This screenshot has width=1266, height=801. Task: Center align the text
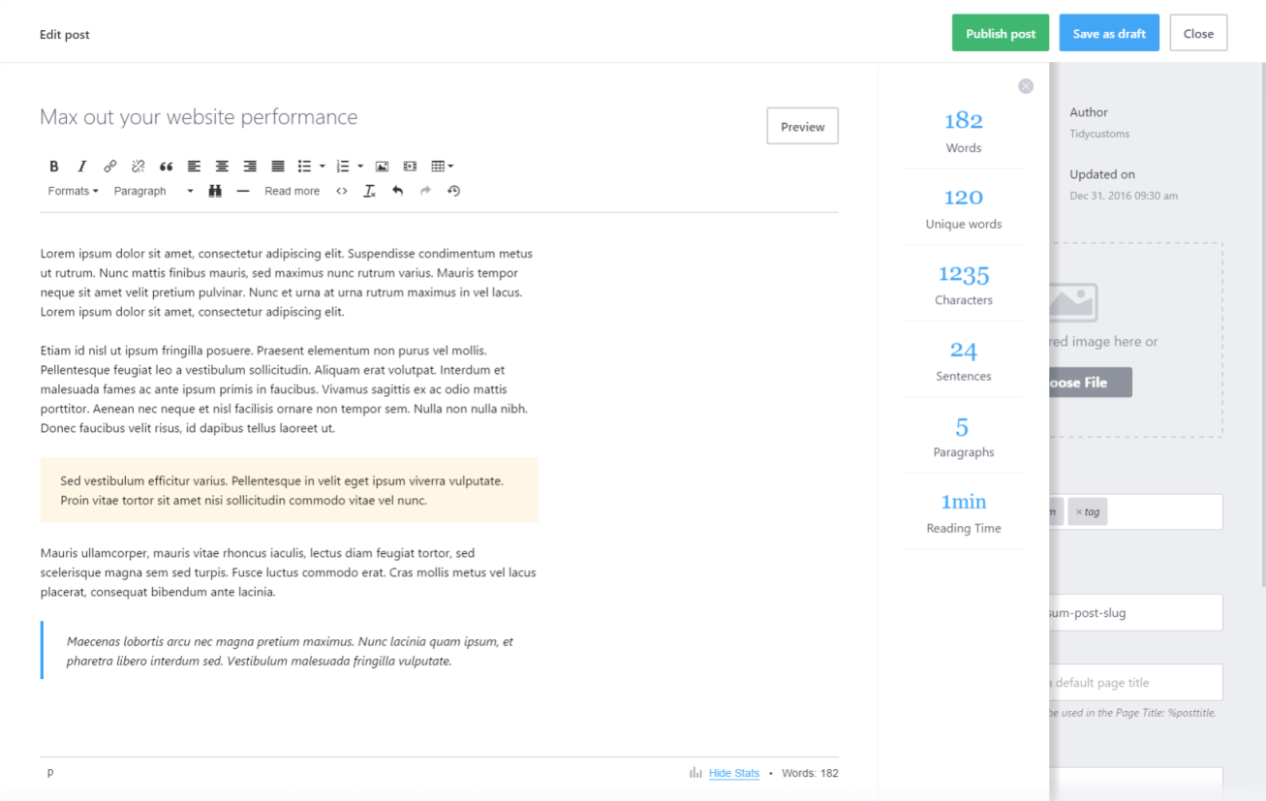tap(222, 167)
